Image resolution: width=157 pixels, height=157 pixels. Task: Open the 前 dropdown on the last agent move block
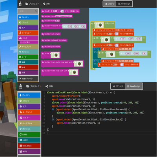(x=115, y=64)
